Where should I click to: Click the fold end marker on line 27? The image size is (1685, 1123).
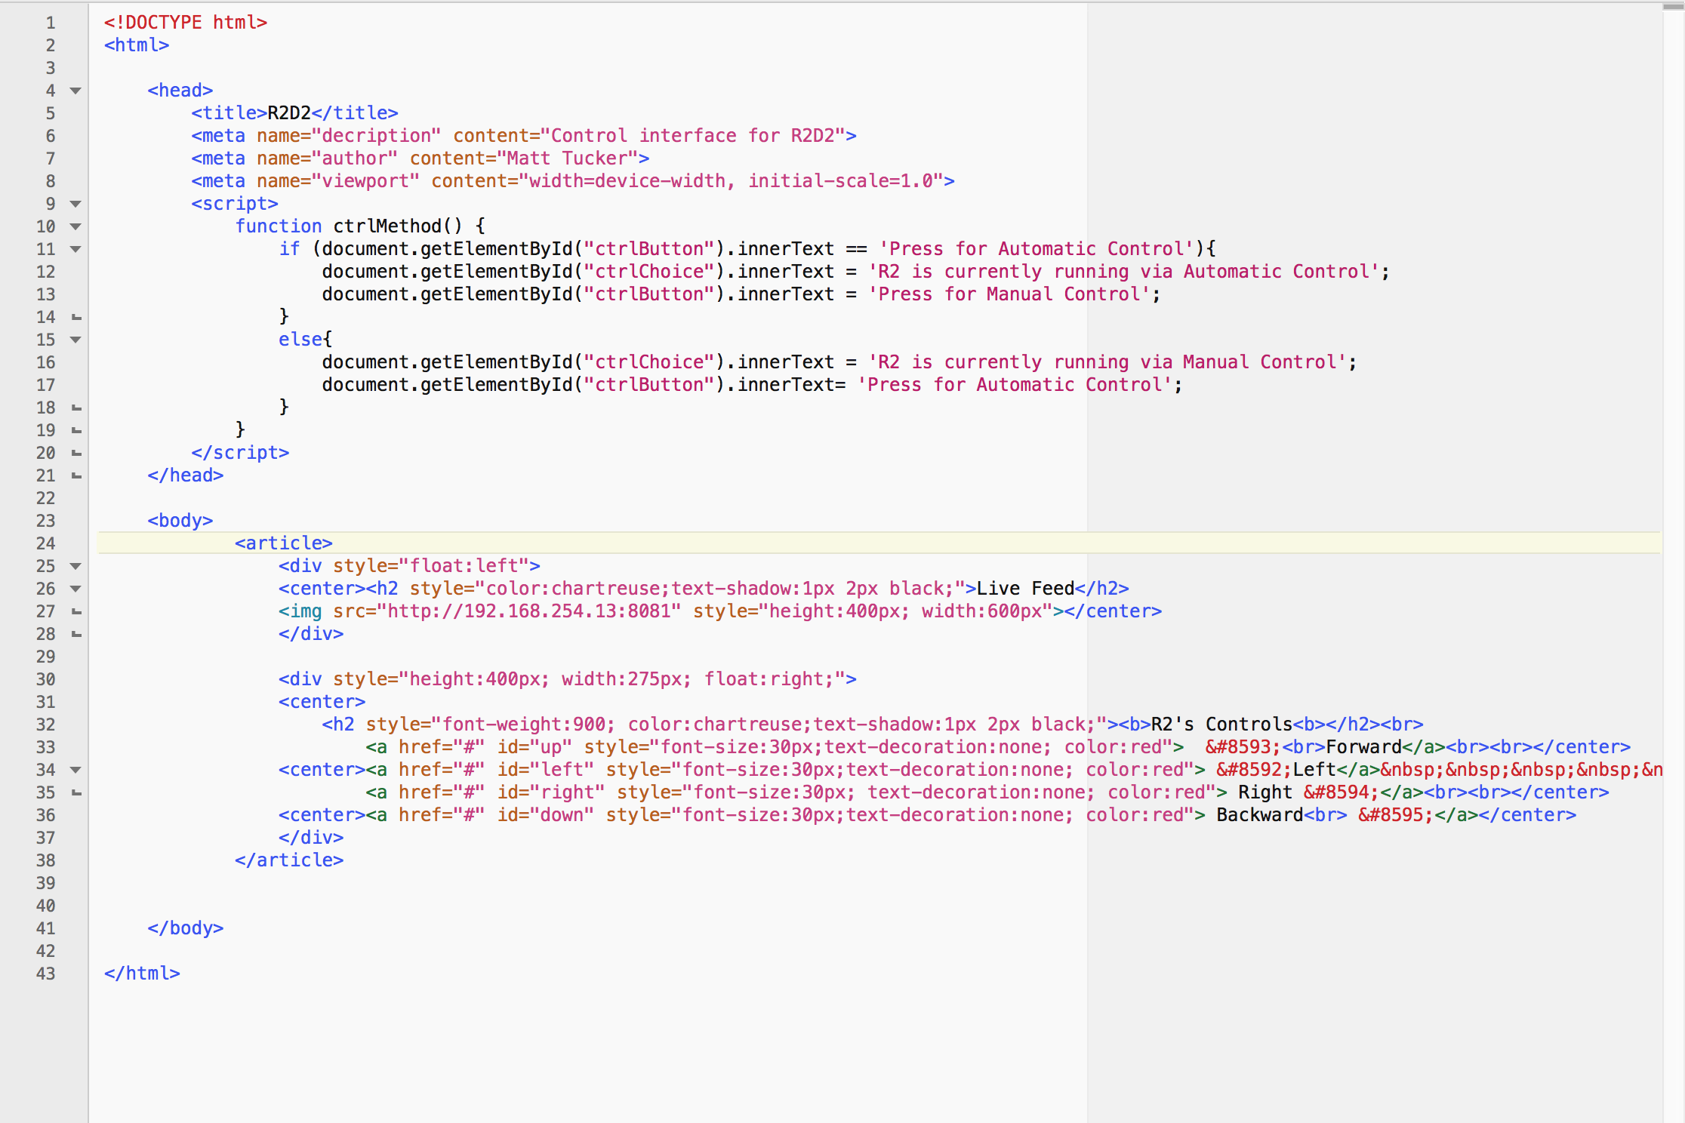pyautogui.click(x=76, y=611)
